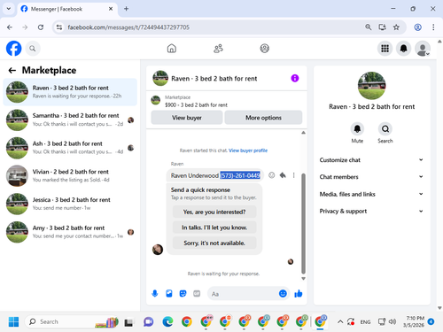Open Amy conversation in the list
Viewport: 443px width, 332px height.
point(70,232)
